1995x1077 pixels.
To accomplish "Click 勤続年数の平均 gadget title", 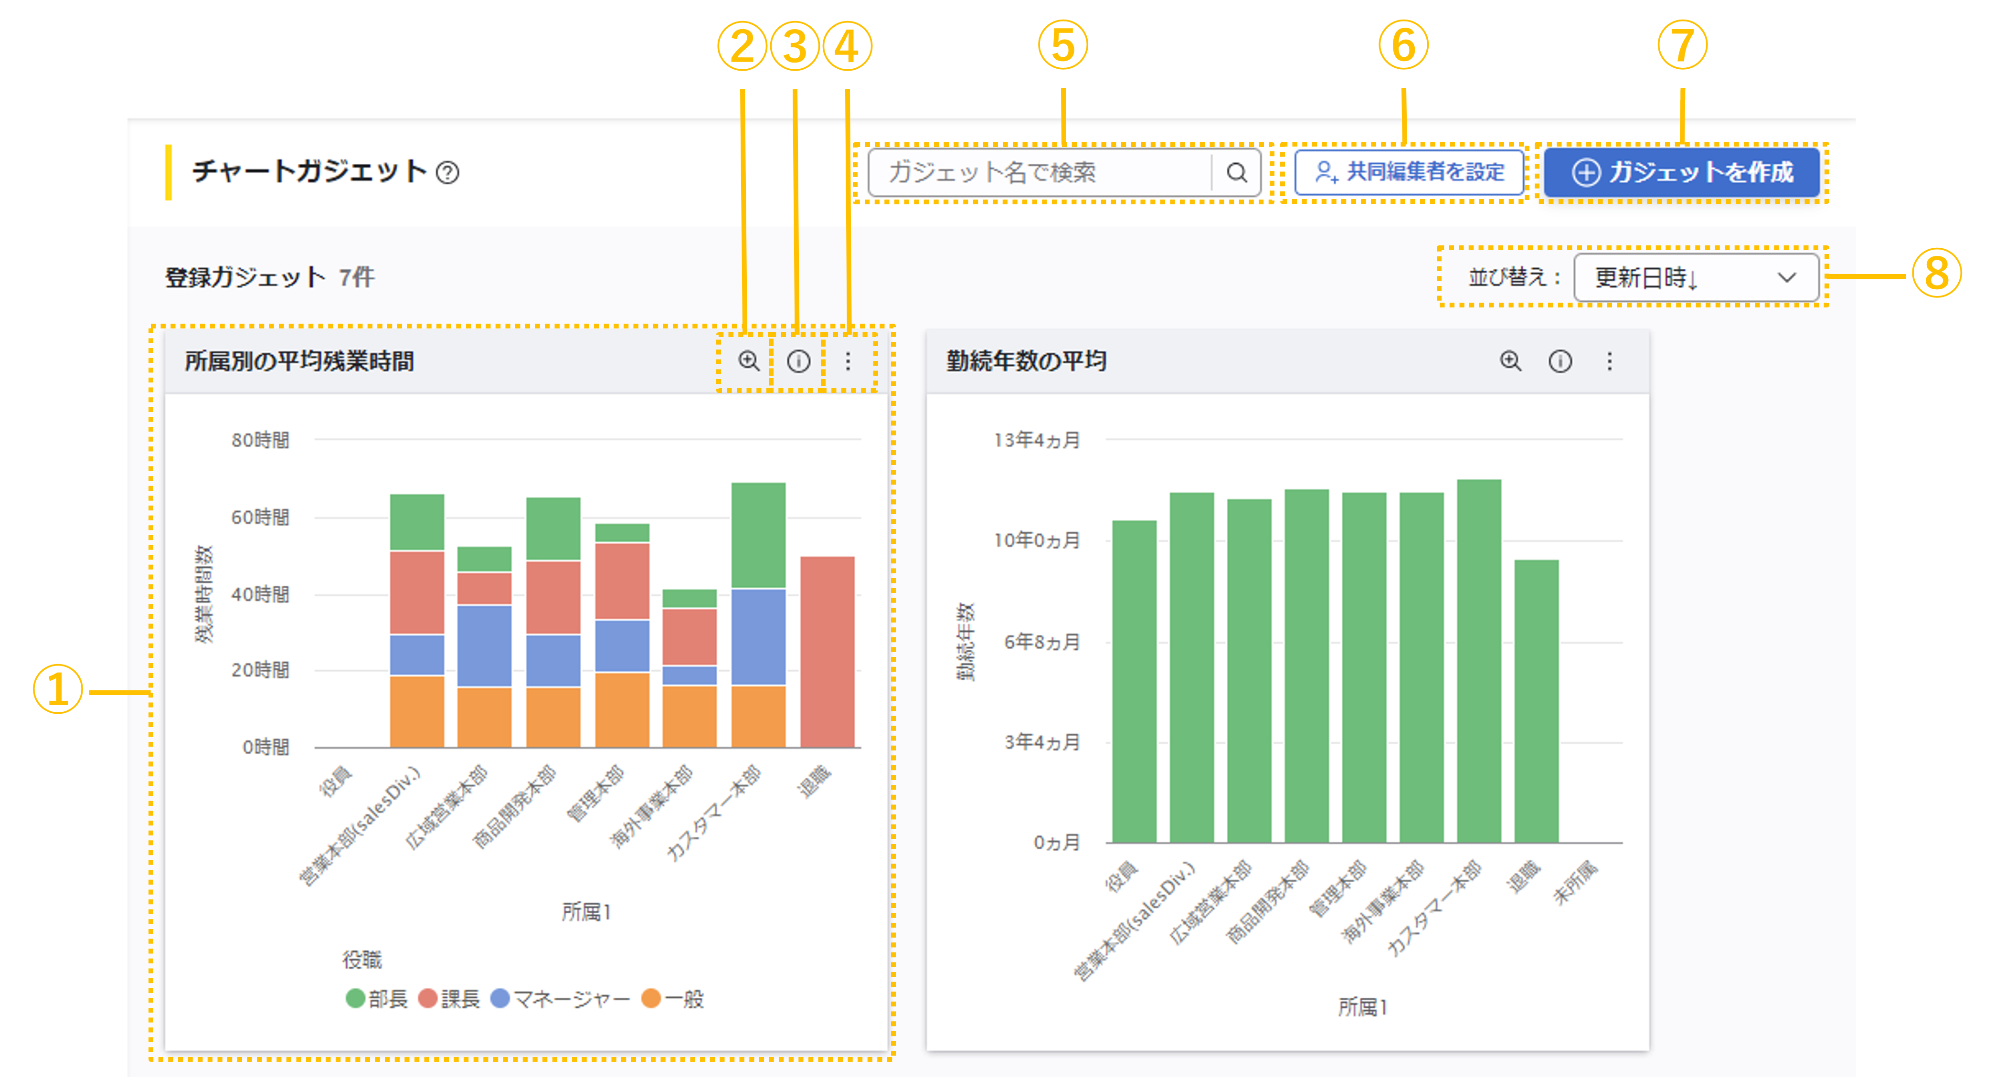I will click(x=1026, y=361).
